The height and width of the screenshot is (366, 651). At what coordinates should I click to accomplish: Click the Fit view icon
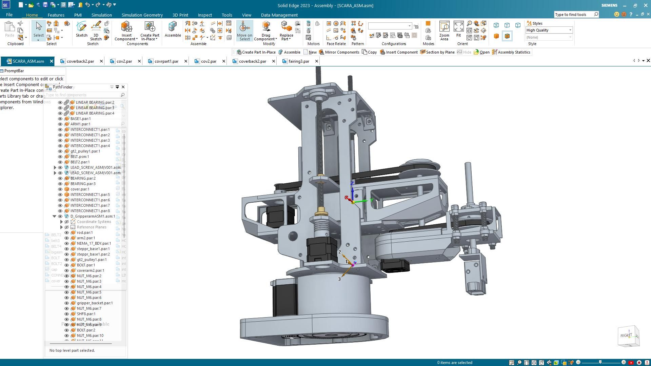coord(458,27)
